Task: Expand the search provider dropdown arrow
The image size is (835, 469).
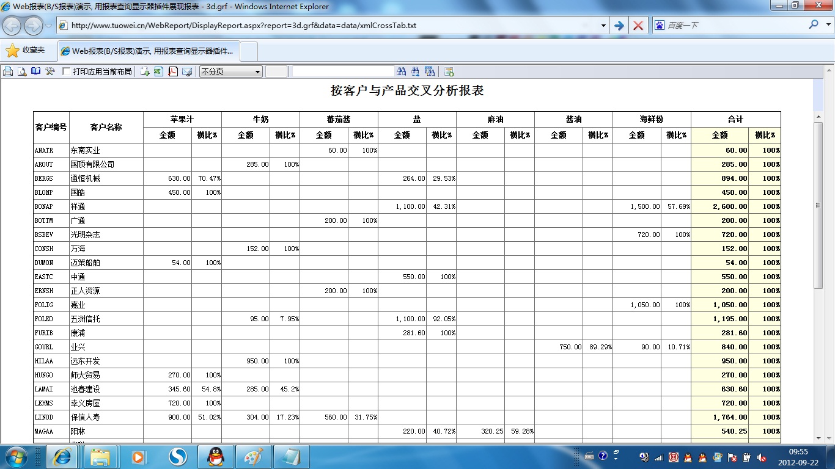Action: [827, 26]
